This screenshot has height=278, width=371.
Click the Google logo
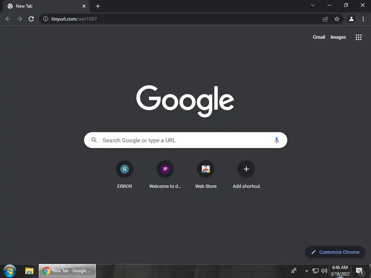(x=185, y=101)
